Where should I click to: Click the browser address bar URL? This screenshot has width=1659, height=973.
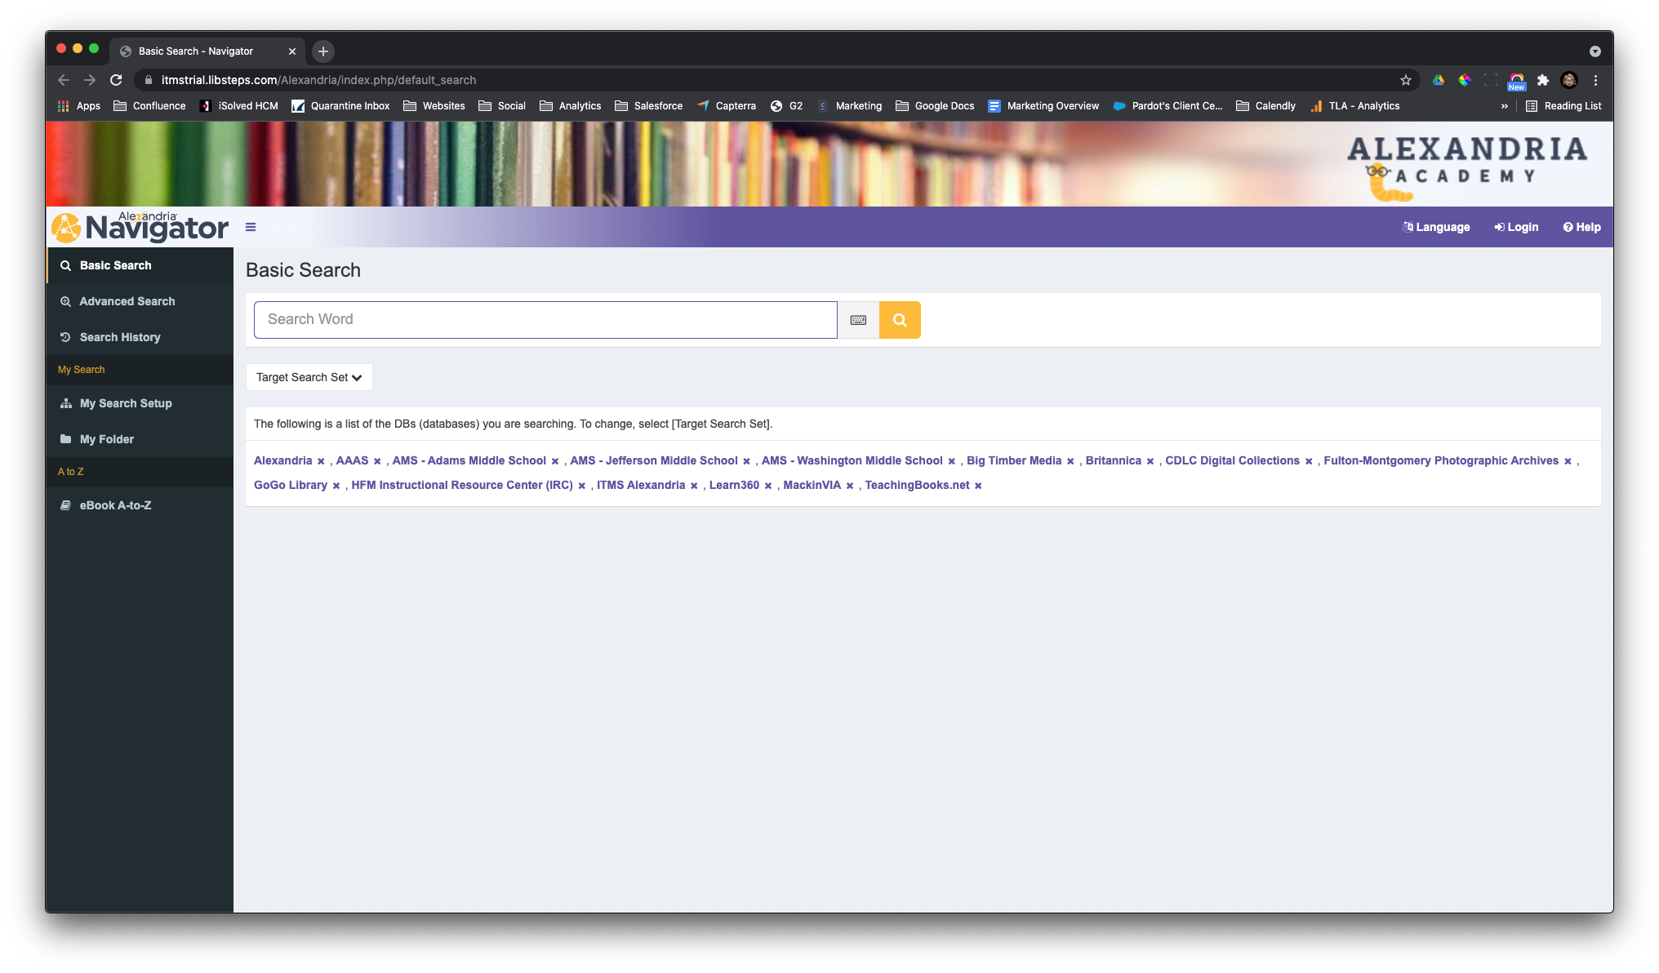click(x=318, y=80)
